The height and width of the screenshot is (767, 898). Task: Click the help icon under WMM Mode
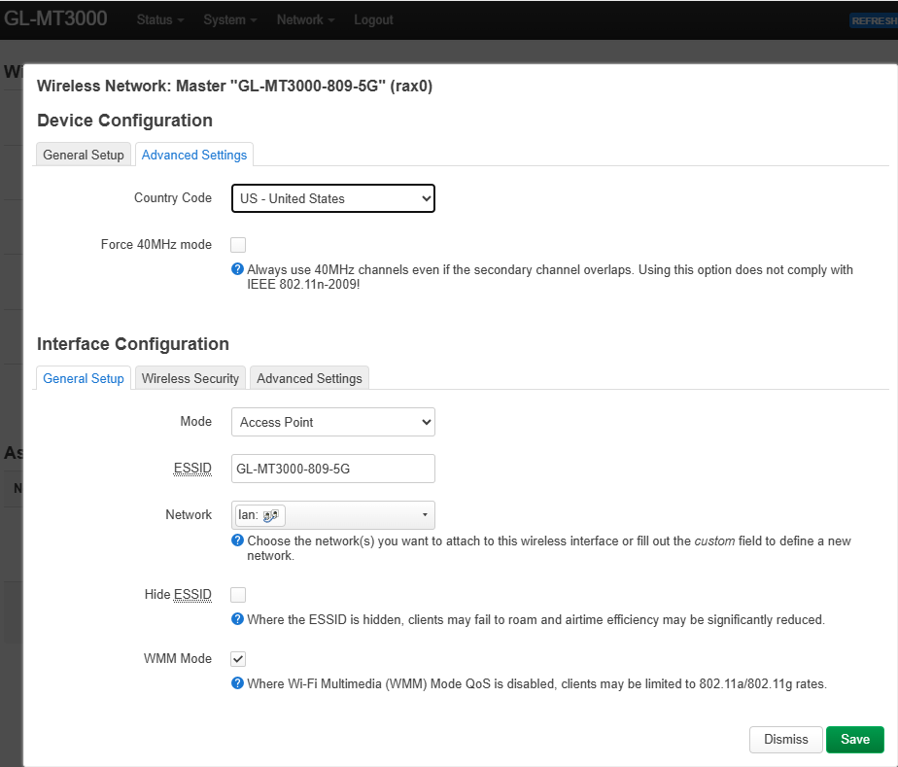[x=237, y=683]
